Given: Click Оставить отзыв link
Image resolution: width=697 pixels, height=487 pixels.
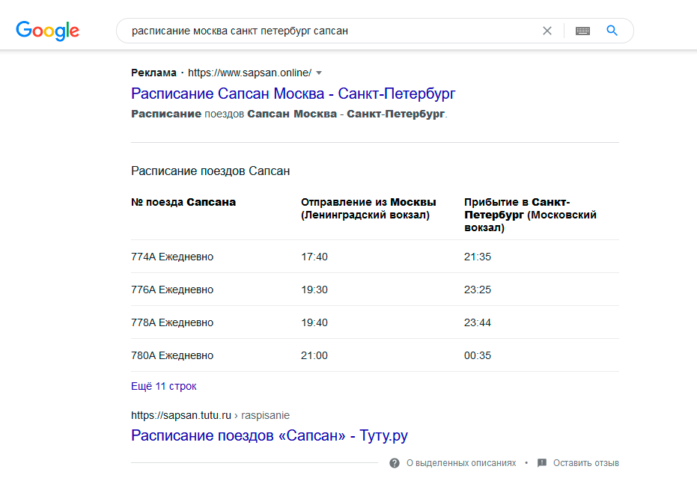Looking at the screenshot, I should click(586, 463).
